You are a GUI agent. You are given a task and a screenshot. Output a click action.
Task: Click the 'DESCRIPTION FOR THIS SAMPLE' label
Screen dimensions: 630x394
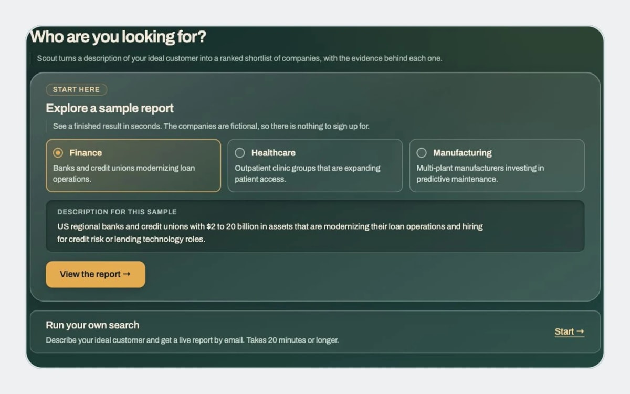pyautogui.click(x=117, y=212)
